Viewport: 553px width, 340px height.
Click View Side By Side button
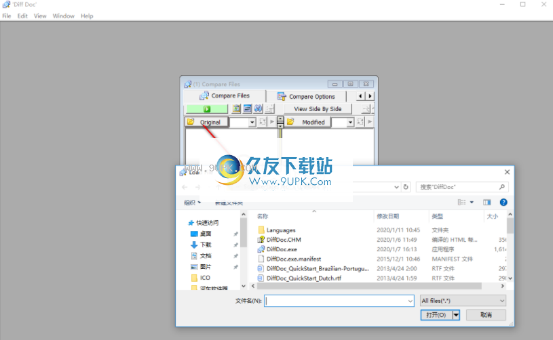coord(318,109)
